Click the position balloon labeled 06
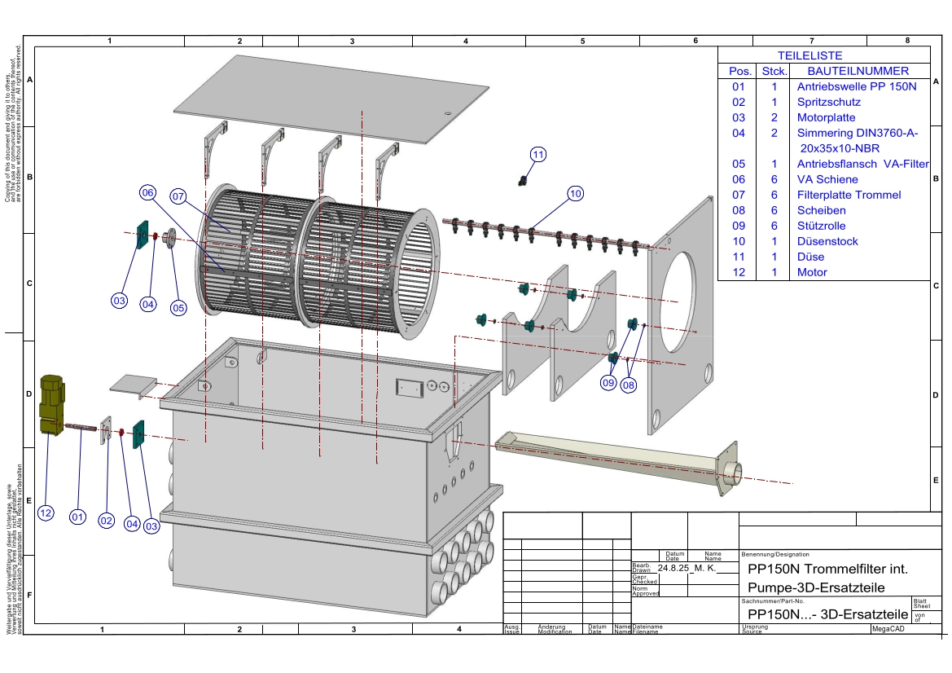The width and height of the screenshot is (952, 673). click(x=147, y=193)
